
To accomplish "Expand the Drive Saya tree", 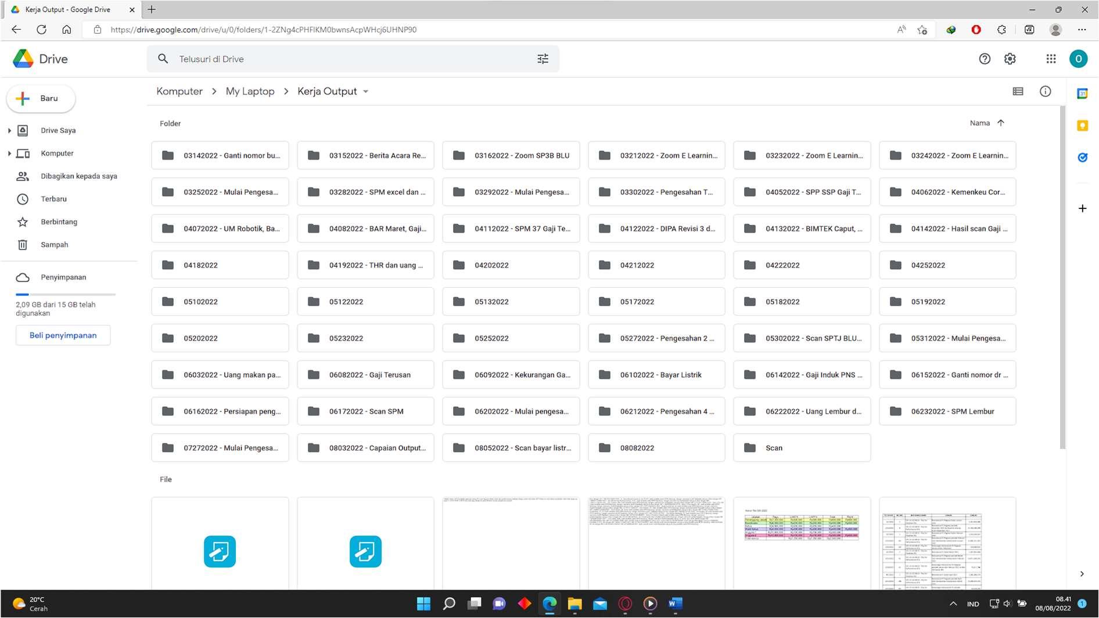I will (9, 131).
